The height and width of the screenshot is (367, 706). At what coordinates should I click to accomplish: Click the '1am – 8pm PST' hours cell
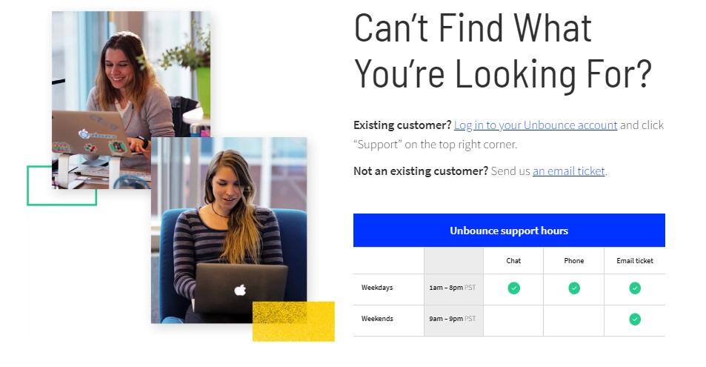coord(453,288)
